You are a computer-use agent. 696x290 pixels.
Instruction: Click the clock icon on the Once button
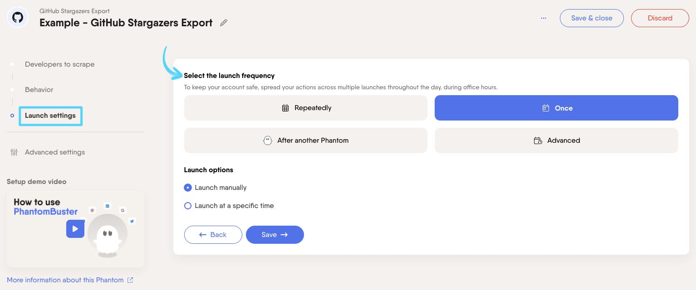point(545,108)
